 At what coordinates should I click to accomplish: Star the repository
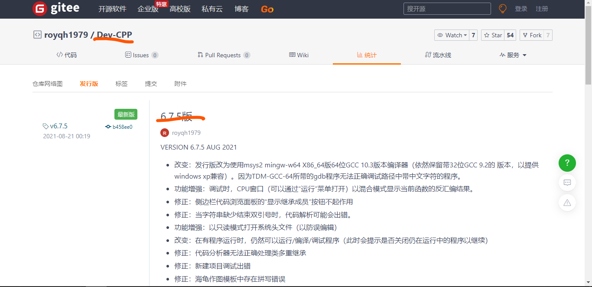tap(493, 35)
